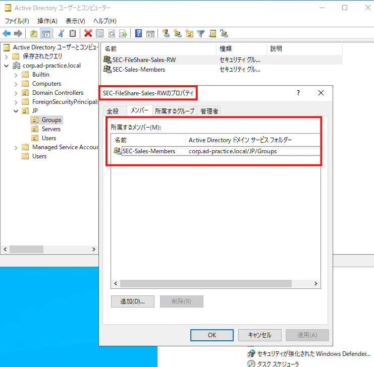Screen dimensions: 374x367
Task: Expand the 保存されたクエリ node
Action: 7,57
